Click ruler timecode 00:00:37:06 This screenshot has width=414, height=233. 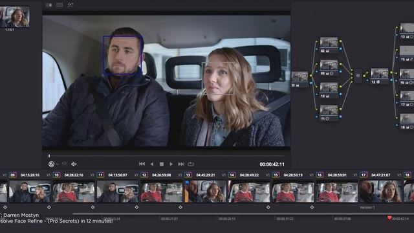[x=342, y=219]
